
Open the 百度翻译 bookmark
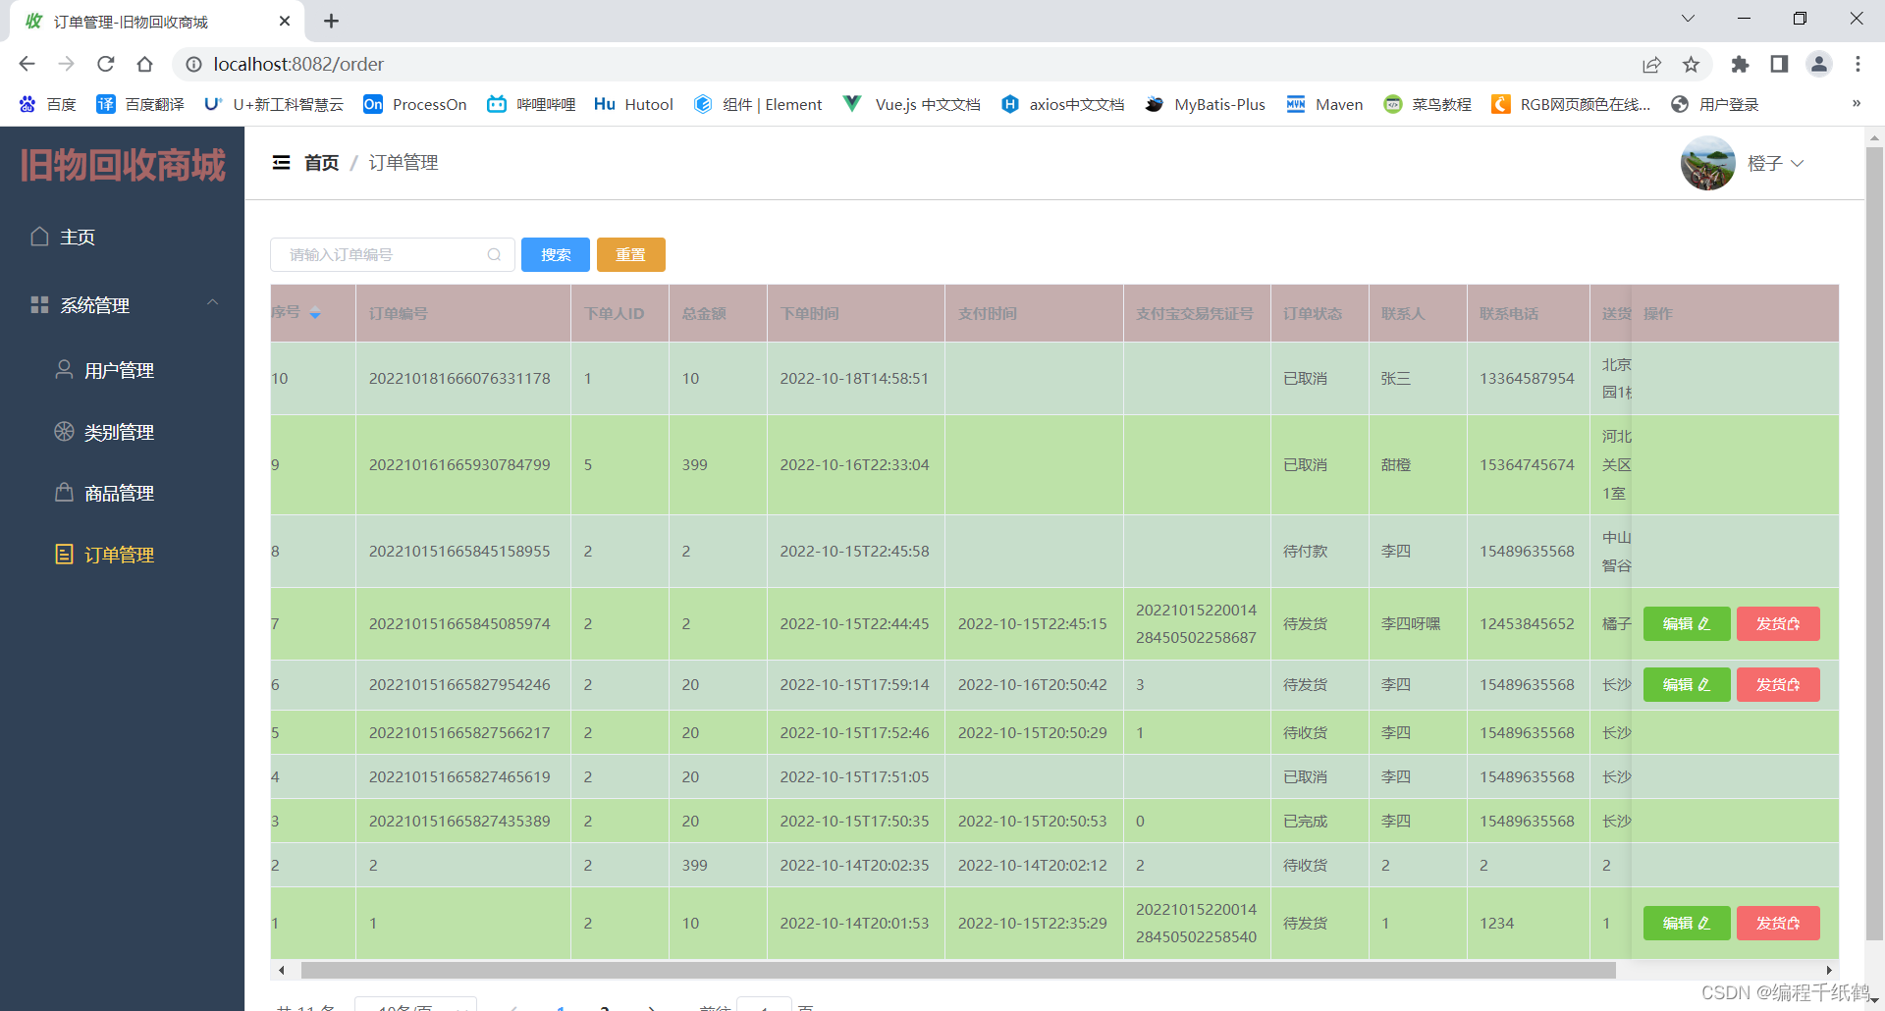point(140,104)
